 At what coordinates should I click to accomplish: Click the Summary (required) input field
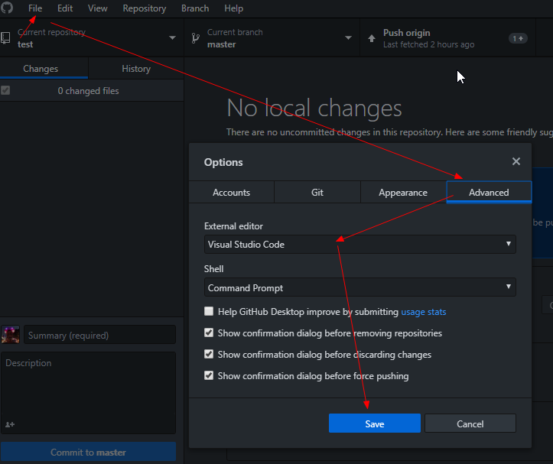pyautogui.click(x=99, y=335)
